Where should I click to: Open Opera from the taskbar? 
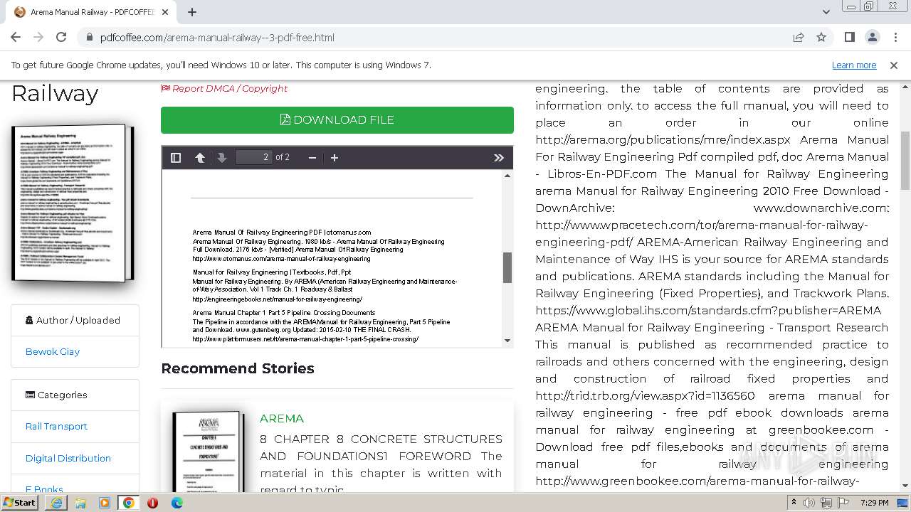click(x=152, y=503)
